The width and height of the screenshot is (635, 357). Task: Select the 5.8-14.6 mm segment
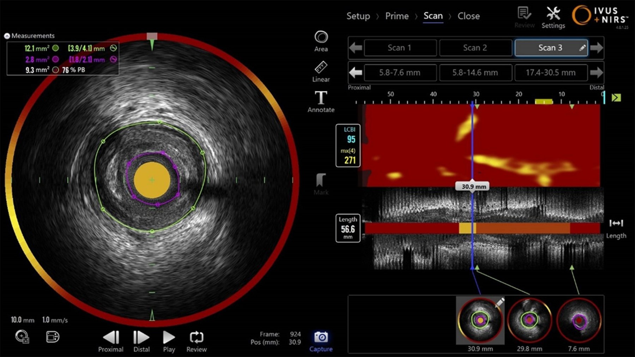click(x=476, y=73)
